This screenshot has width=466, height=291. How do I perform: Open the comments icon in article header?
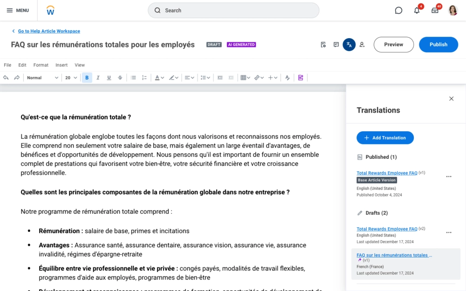click(336, 45)
